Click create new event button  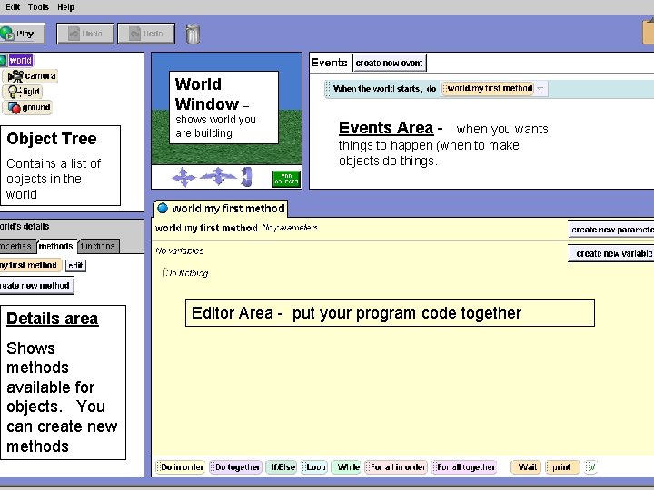pyautogui.click(x=389, y=63)
